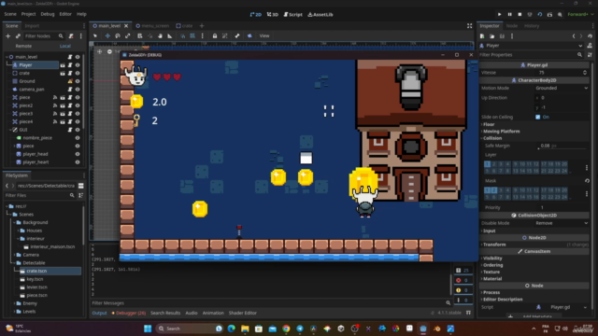Click the Override Camera icon in viewport toolbar
This screenshot has height=336, width=598.
tap(249, 35)
